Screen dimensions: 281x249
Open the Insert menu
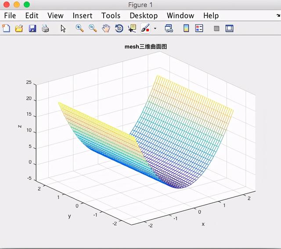click(x=83, y=16)
